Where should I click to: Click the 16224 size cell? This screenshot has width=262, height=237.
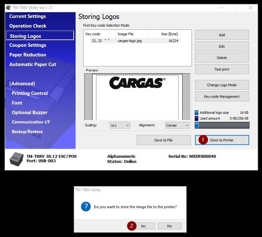173,41
